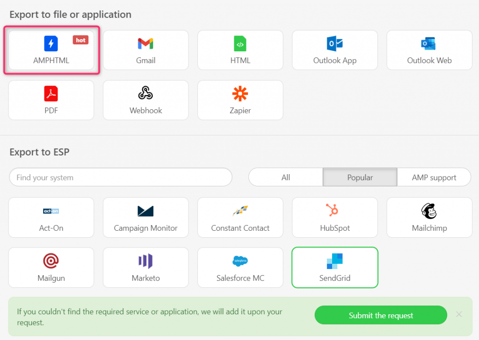
Task: Select Outlook Web as export target
Action: tap(429, 50)
